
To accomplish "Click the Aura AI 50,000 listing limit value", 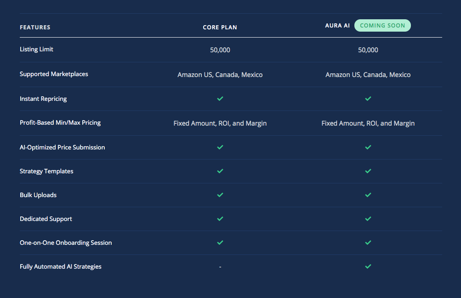I will [x=368, y=50].
